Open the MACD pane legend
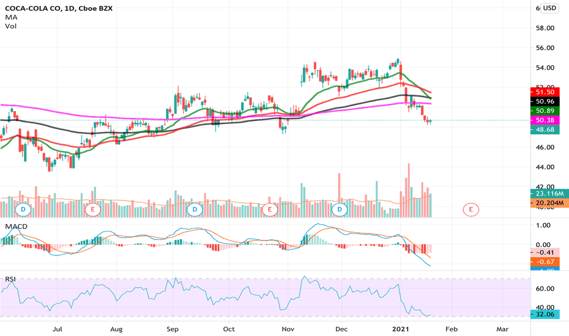The width and height of the screenshot is (569, 336). click(16, 226)
